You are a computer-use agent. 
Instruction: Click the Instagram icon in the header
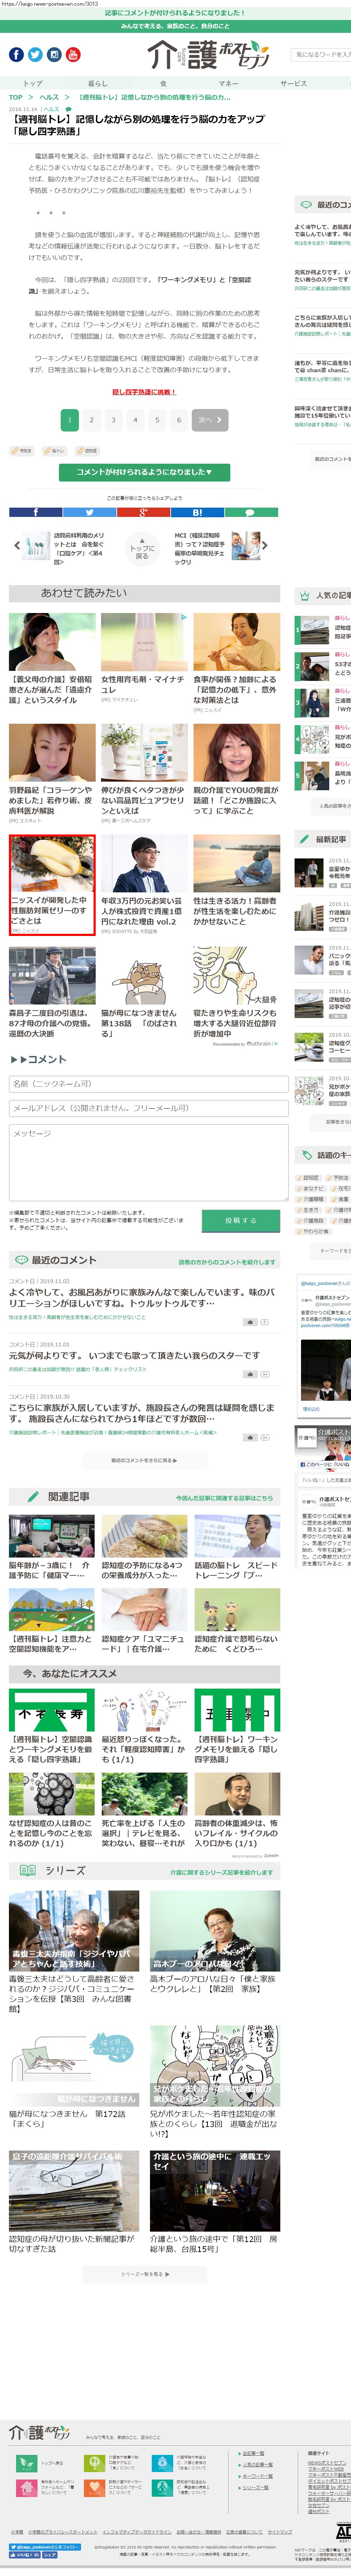54,54
